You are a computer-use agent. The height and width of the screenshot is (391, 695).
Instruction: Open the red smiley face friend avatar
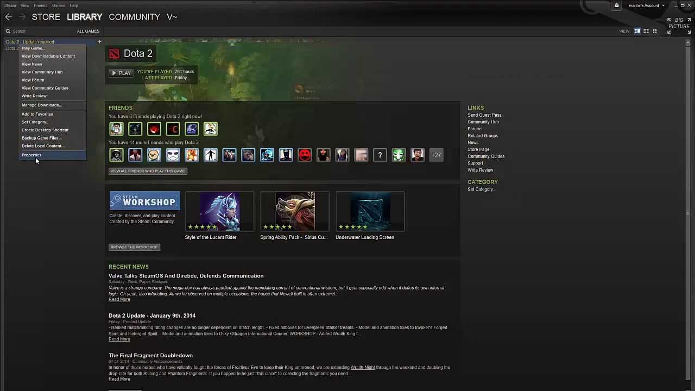305,155
